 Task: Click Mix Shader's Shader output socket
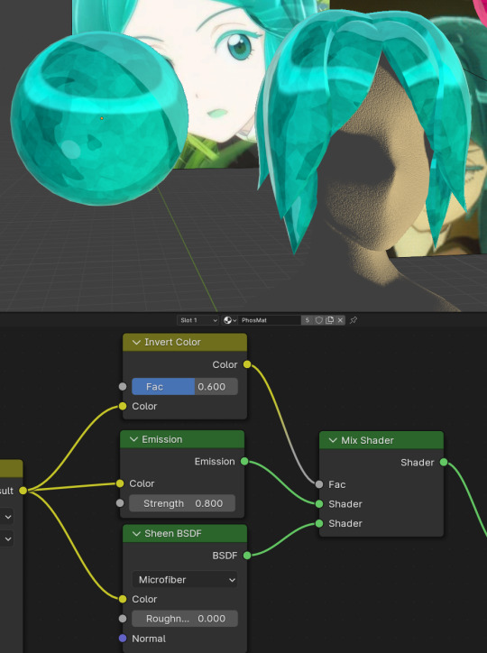click(x=444, y=463)
